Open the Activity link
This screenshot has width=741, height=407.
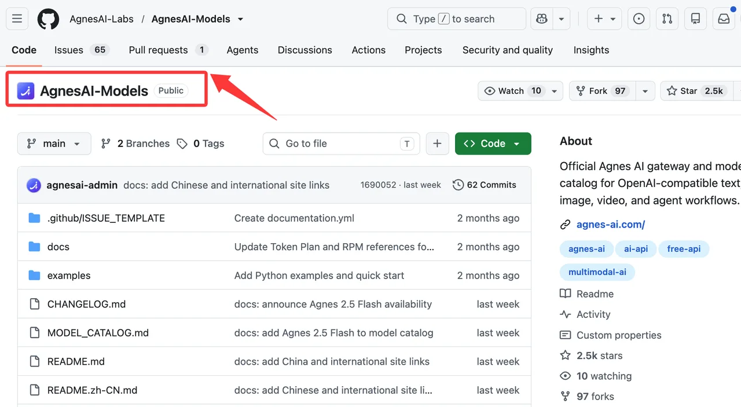point(585,314)
